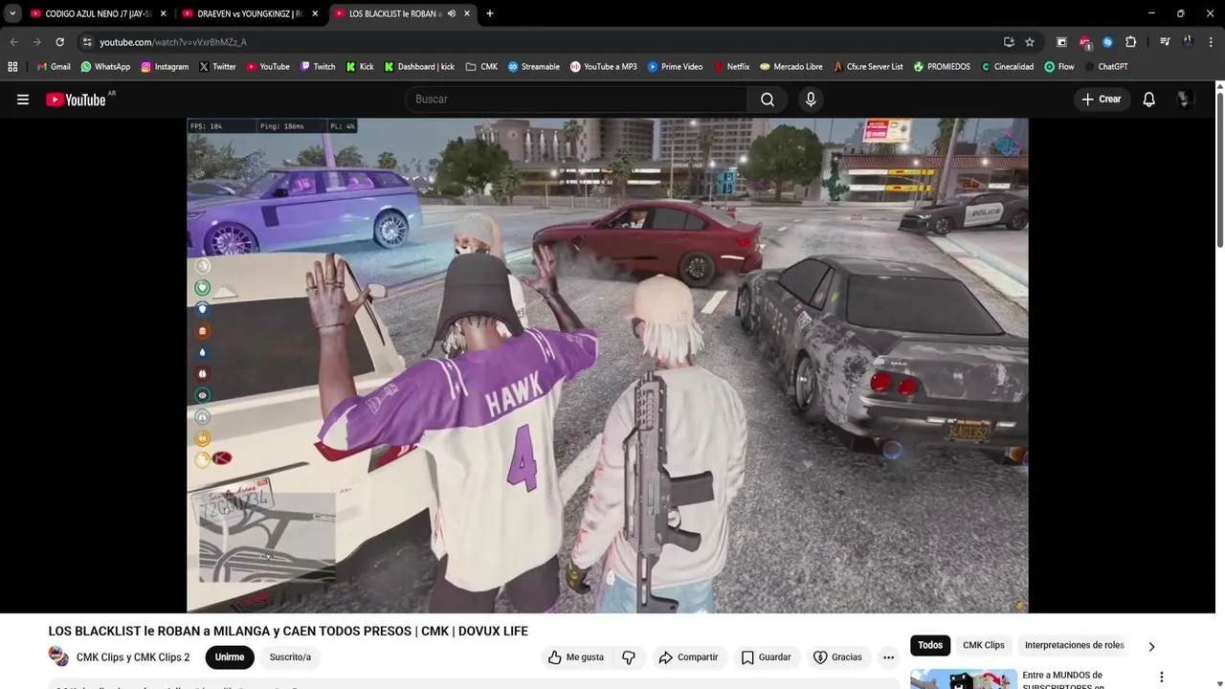The image size is (1225, 689).
Task: Select Interpretaciones de roles chip
Action: point(1074,646)
